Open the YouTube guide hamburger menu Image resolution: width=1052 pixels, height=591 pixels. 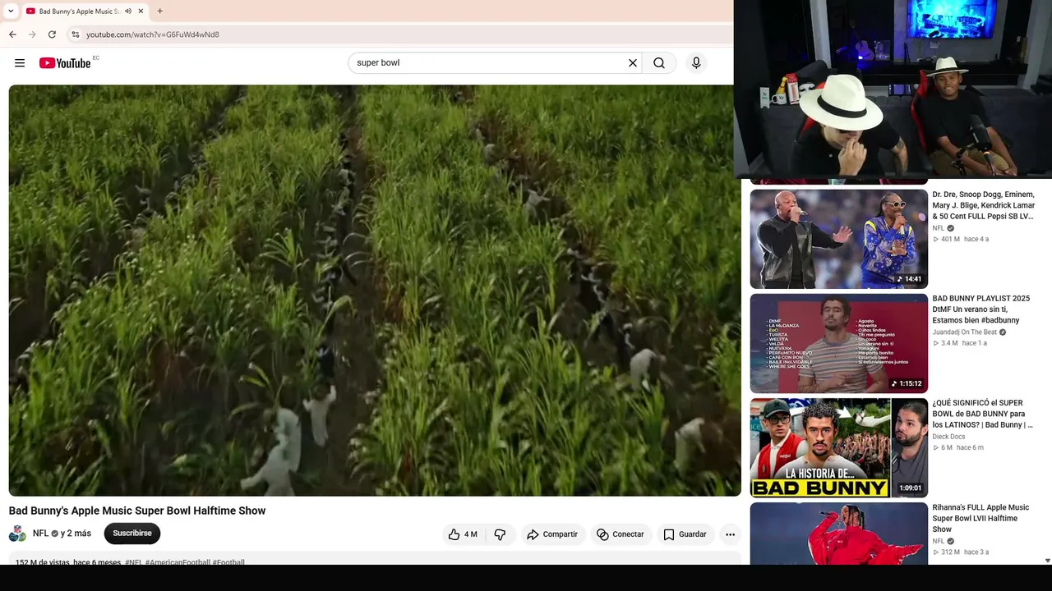pyautogui.click(x=20, y=63)
